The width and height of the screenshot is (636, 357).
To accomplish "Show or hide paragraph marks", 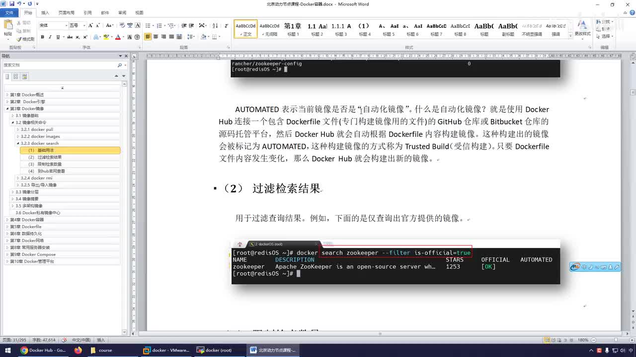I will point(227,25).
